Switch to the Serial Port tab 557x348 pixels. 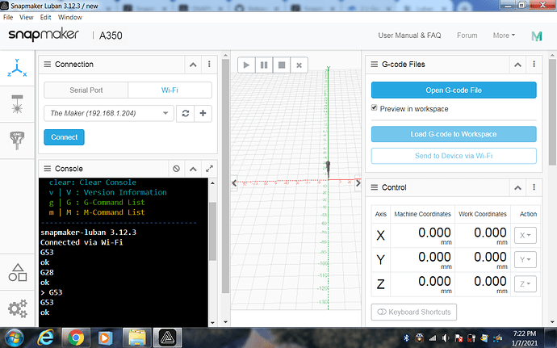pyautogui.click(x=86, y=90)
